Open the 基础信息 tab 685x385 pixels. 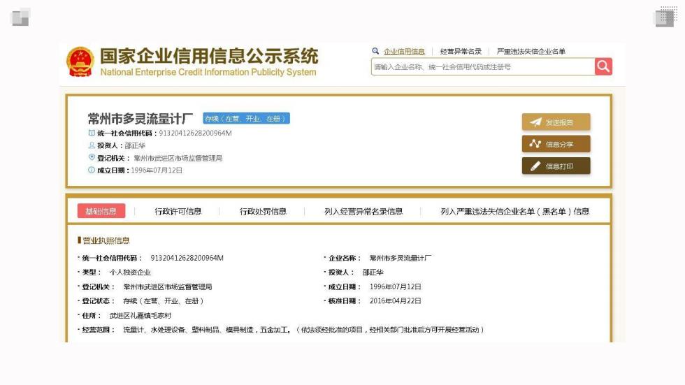point(101,211)
